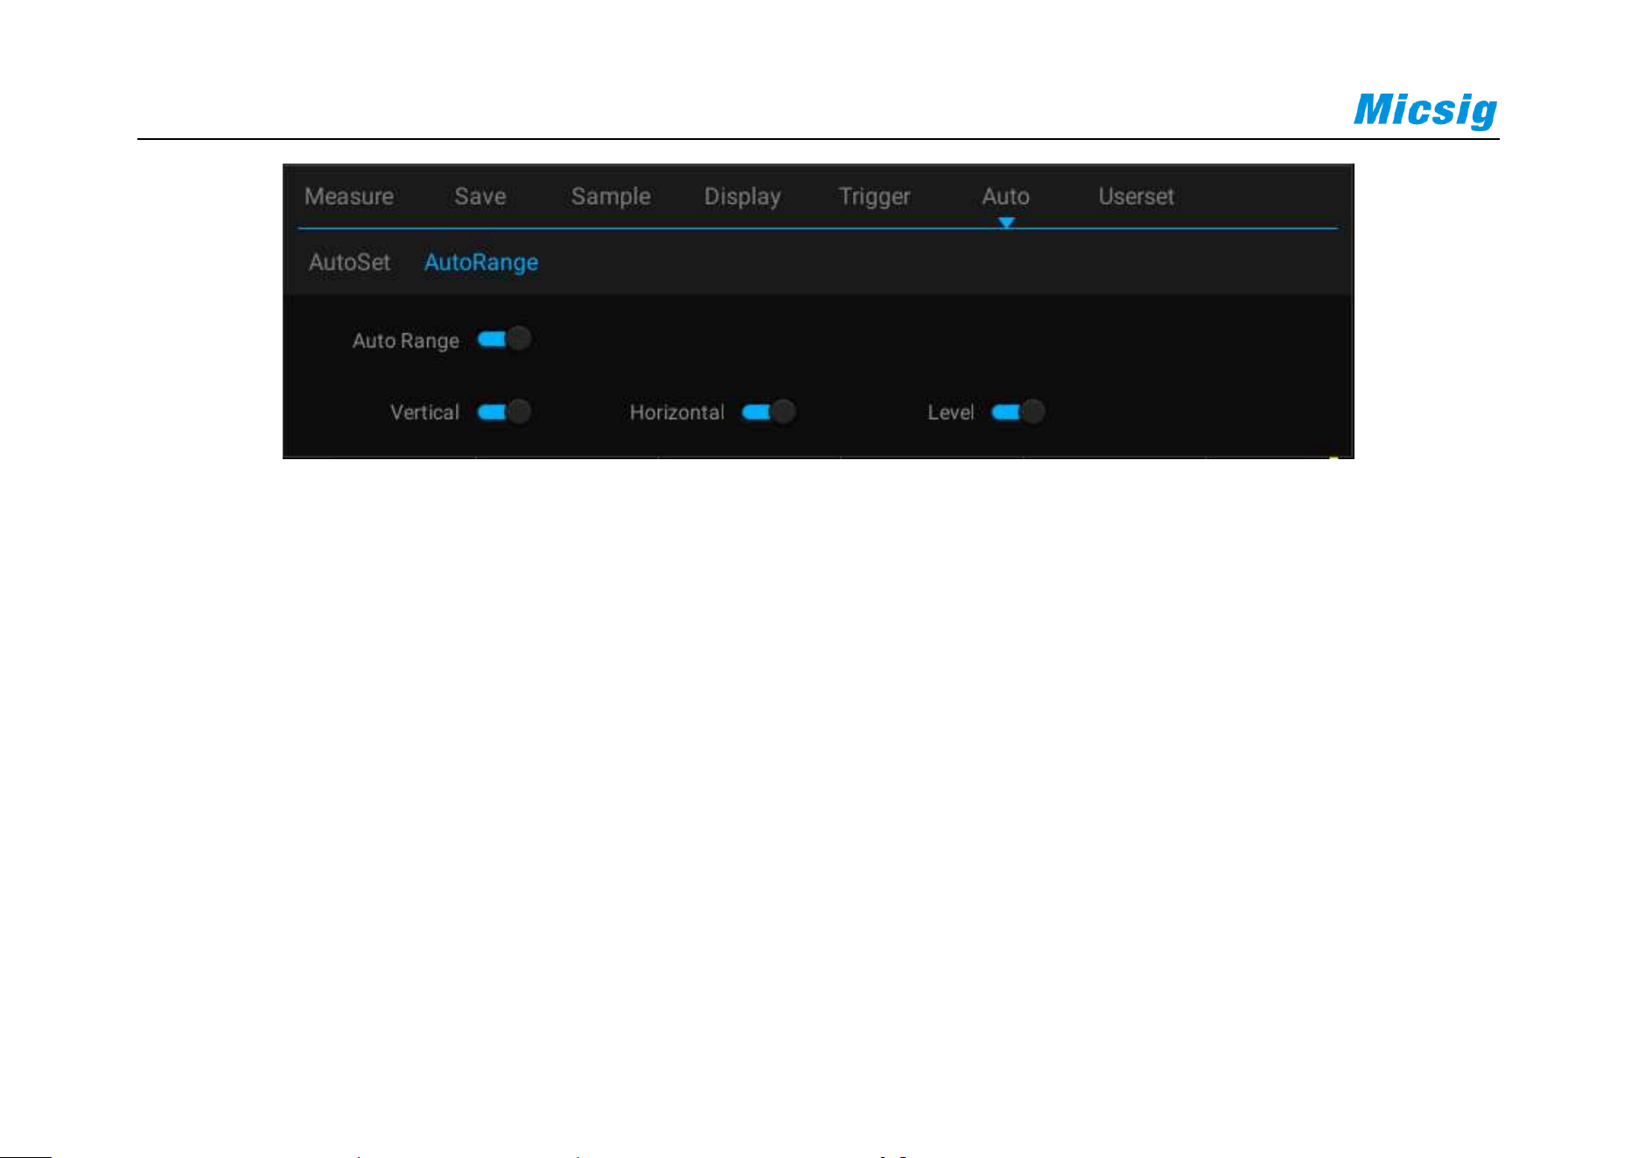Open the Measure menu tab
The height and width of the screenshot is (1158, 1638).
point(348,197)
